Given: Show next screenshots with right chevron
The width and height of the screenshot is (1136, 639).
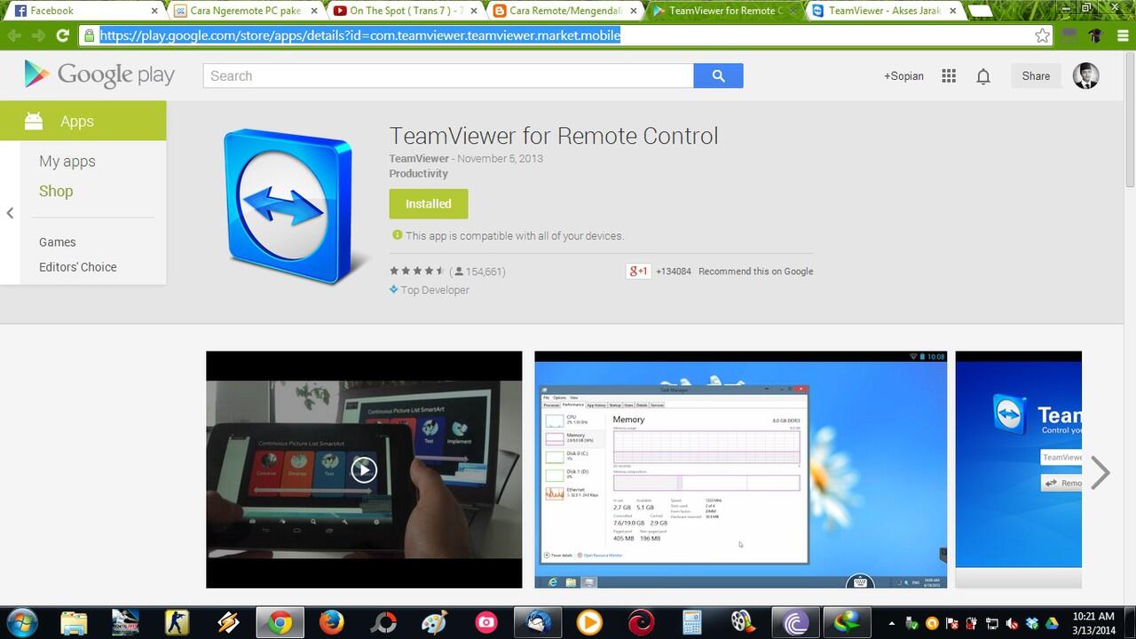Looking at the screenshot, I should tap(1100, 472).
